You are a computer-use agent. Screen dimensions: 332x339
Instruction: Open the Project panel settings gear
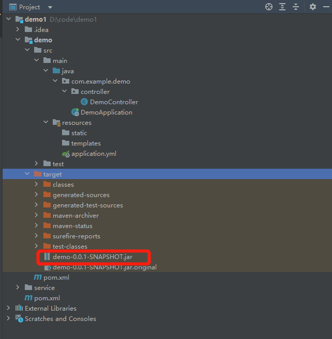[312, 7]
